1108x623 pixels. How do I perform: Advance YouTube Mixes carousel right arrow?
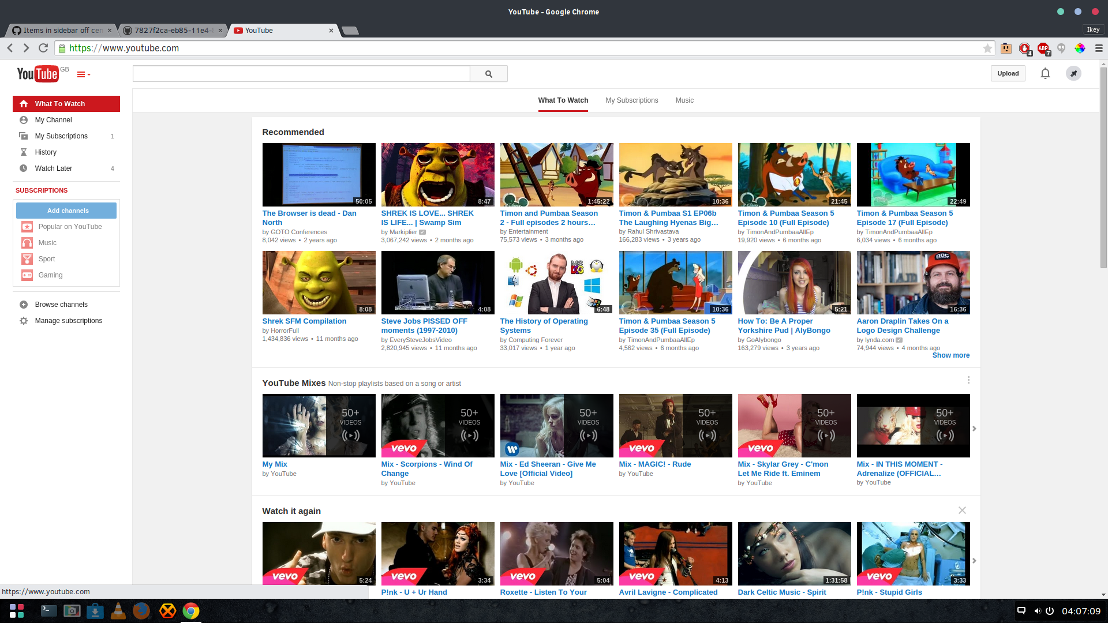974,429
